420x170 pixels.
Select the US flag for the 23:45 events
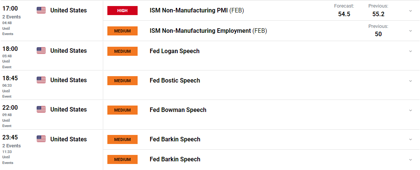click(x=41, y=139)
